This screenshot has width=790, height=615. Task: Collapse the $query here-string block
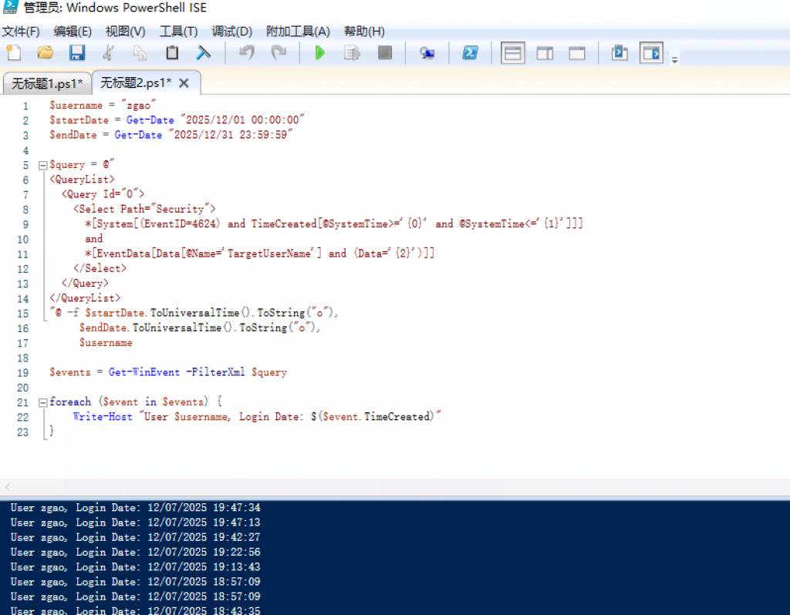click(42, 165)
